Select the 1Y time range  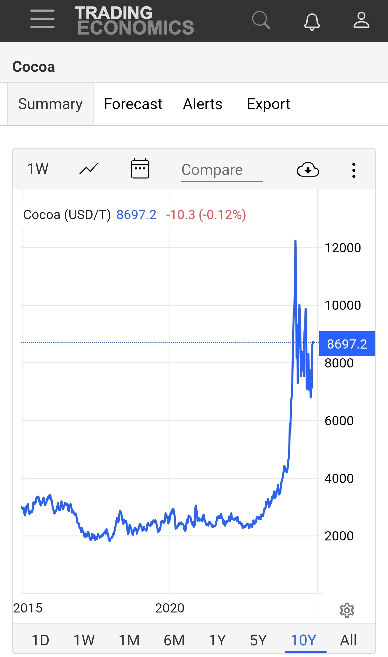217,640
